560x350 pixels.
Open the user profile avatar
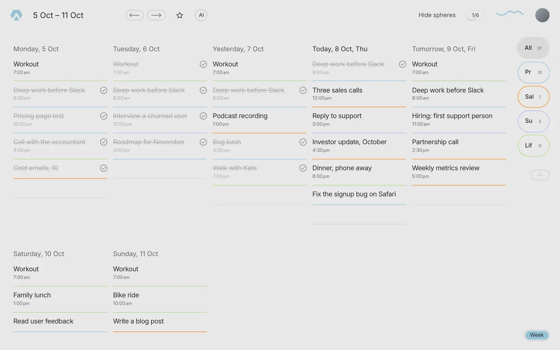tap(542, 15)
